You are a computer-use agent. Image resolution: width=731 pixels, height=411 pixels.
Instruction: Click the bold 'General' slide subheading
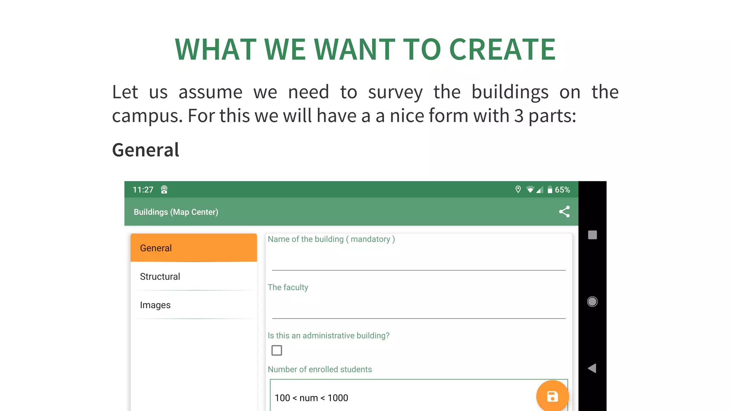146,149
